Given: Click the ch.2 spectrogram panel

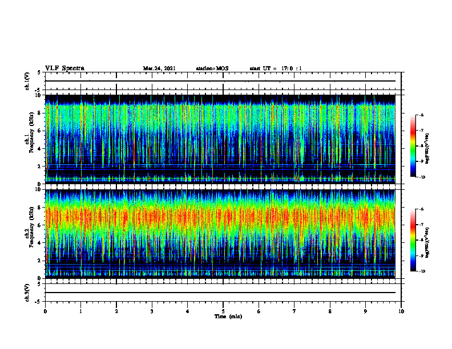Looking at the screenshot, I should tap(220, 234).
